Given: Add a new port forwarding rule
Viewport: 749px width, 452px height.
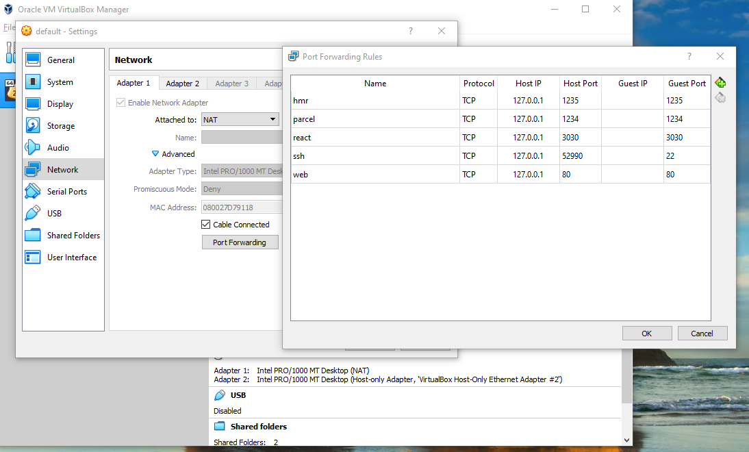Looking at the screenshot, I should pos(720,83).
